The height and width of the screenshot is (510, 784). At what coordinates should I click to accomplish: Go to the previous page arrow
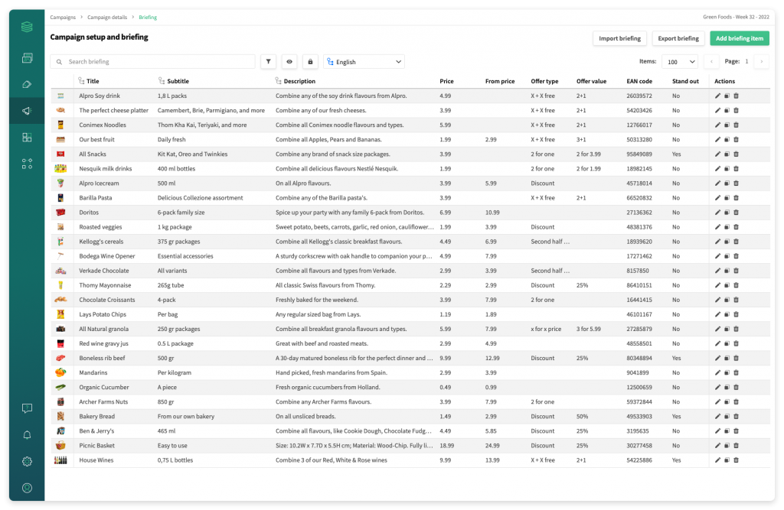(x=711, y=61)
